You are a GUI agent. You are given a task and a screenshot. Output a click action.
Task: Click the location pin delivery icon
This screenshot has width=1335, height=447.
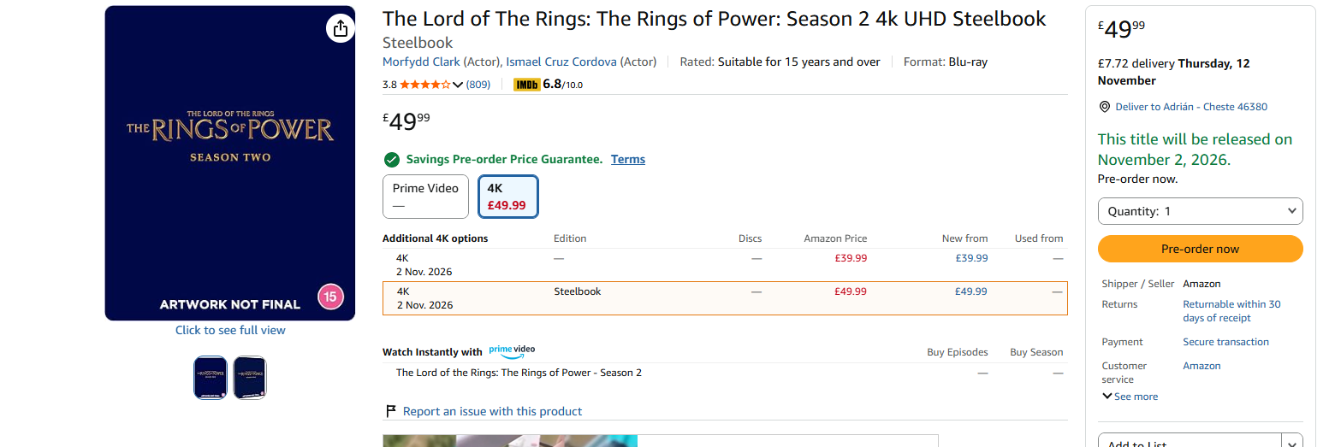[x=1105, y=107]
